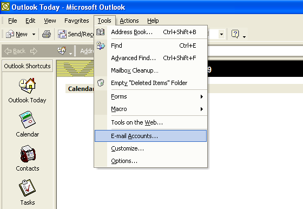Click the Empty Deleted Items recycle icon

pyautogui.click(x=101, y=83)
